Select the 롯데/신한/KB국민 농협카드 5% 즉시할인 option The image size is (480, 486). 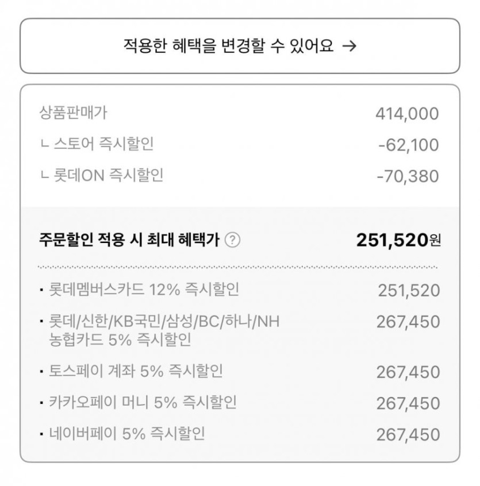[x=164, y=330]
